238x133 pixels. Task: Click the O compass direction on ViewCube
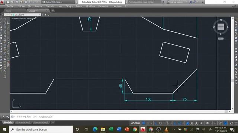click(214, 27)
